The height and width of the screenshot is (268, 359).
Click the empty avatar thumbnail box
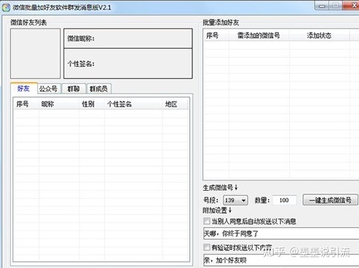point(35,54)
